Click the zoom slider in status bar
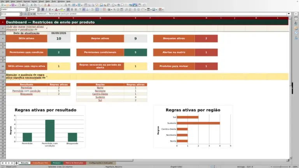Screen dimensions: 299x168 [280, 167]
